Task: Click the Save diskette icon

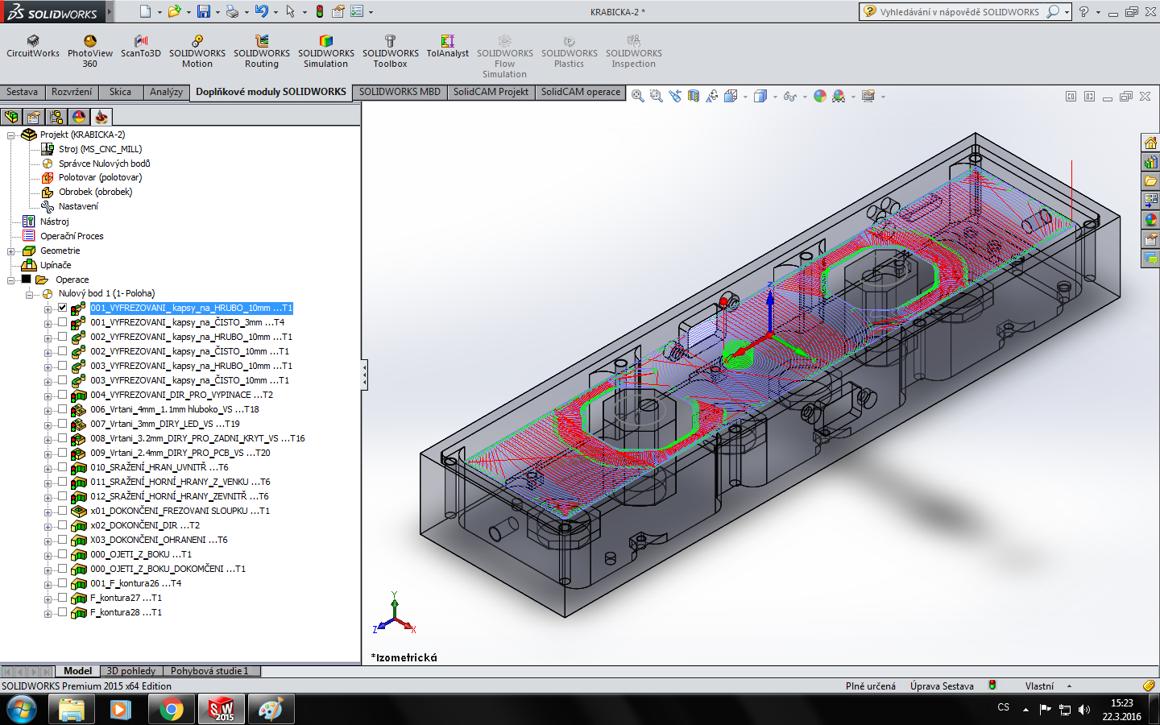Action: (204, 11)
